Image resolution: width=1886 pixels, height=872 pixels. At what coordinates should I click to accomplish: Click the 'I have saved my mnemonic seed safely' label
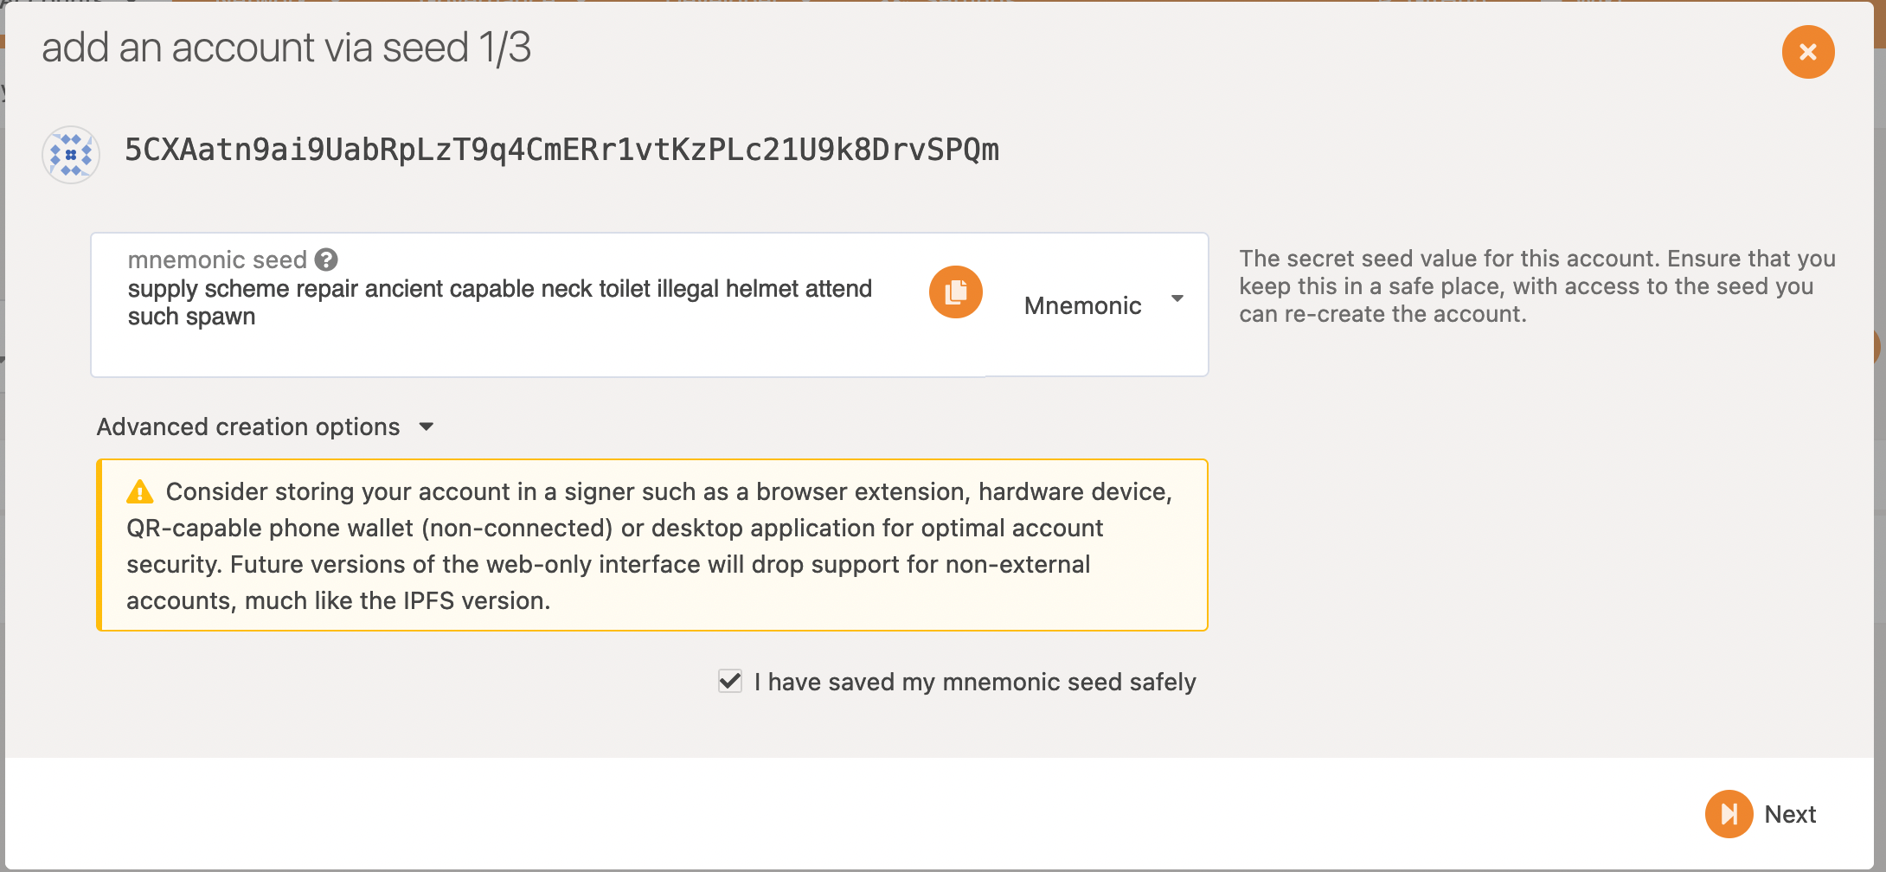click(975, 682)
